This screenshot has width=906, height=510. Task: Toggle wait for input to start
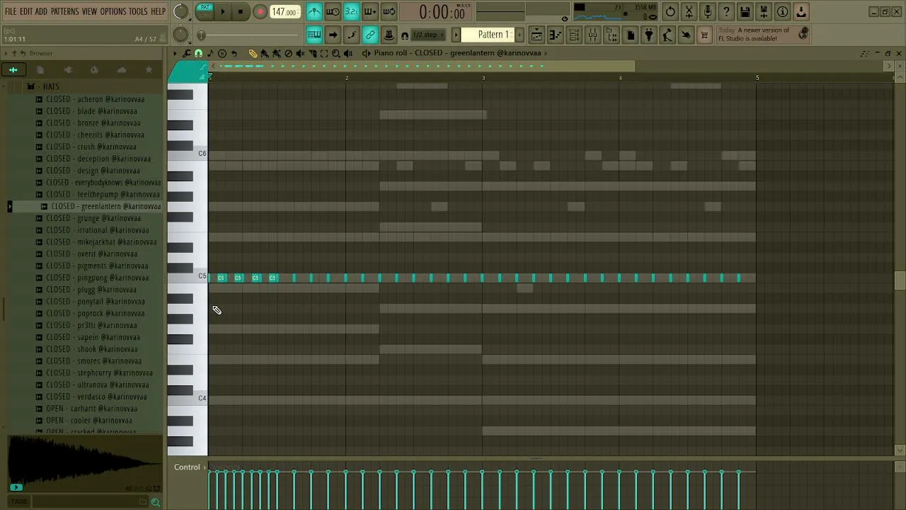333,11
